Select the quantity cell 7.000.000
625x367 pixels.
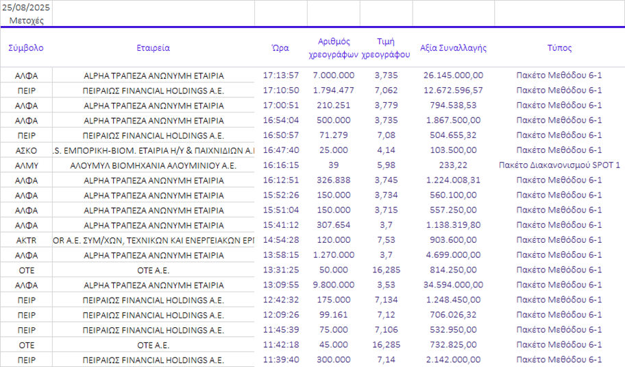pos(334,75)
